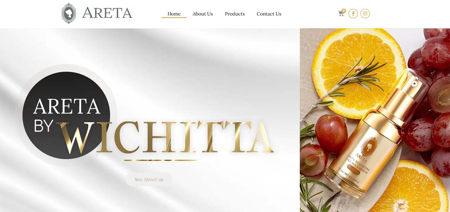Open the Instagram profile icon

(365, 14)
